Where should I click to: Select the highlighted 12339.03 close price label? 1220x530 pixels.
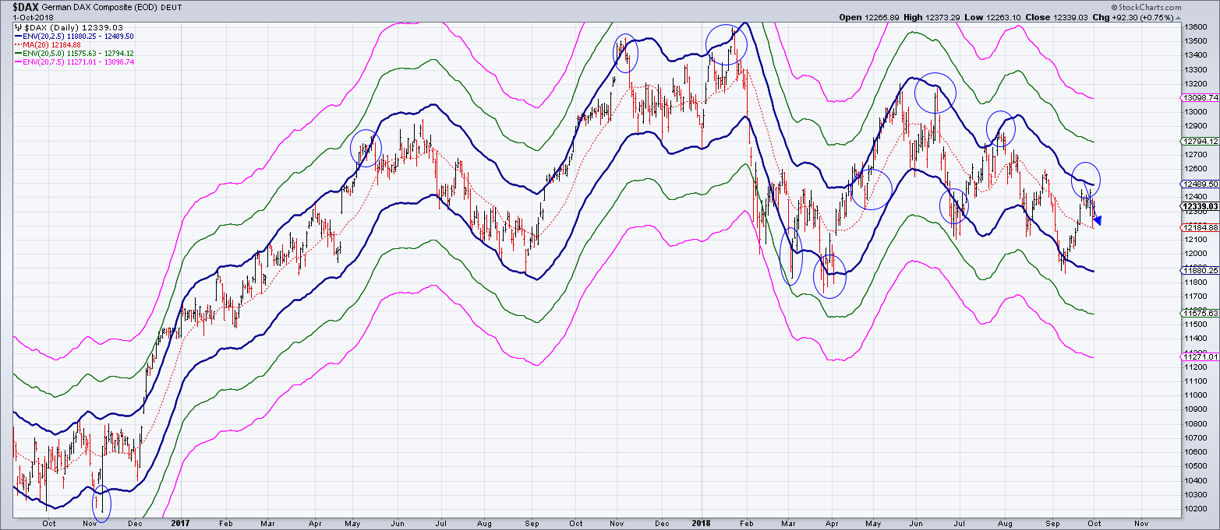pos(1196,207)
